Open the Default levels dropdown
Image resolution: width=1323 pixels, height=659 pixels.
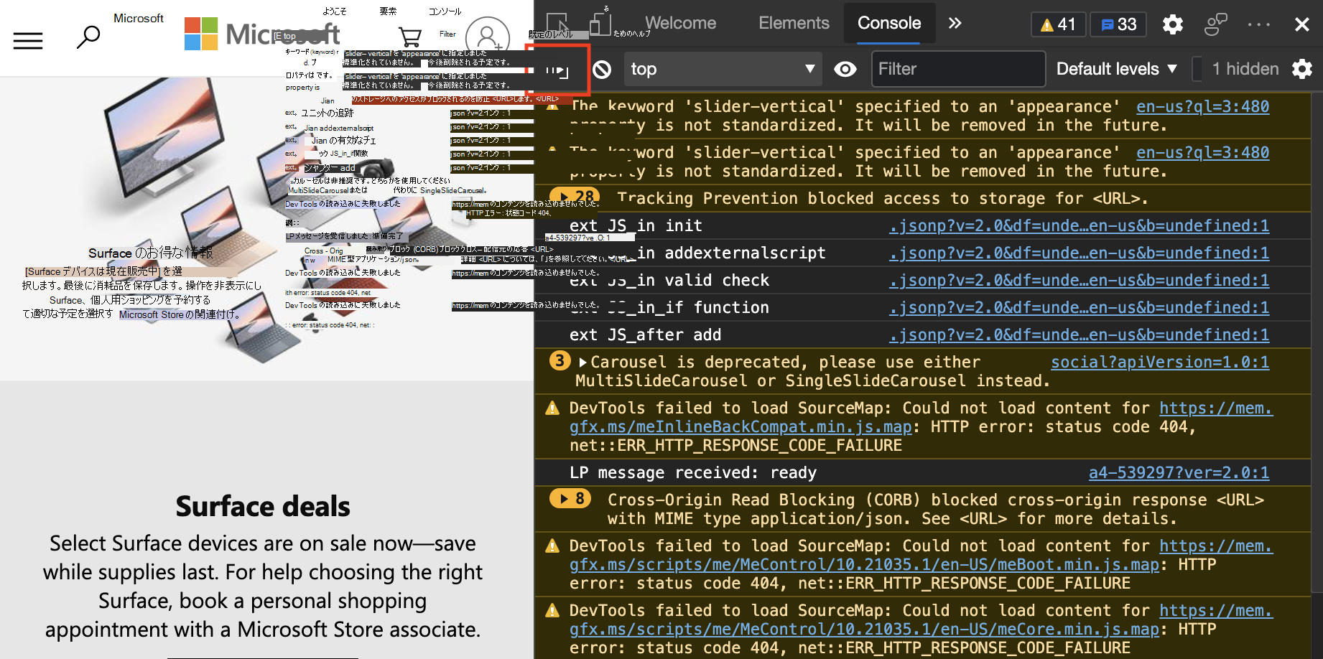point(1116,69)
